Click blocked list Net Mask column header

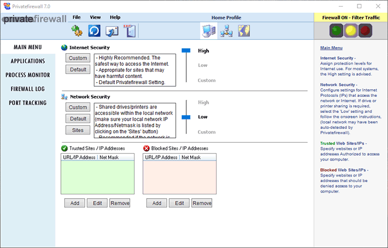coord(191,157)
